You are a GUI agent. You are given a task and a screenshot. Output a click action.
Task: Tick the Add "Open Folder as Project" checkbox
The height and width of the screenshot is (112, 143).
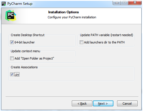[x=12, y=58]
